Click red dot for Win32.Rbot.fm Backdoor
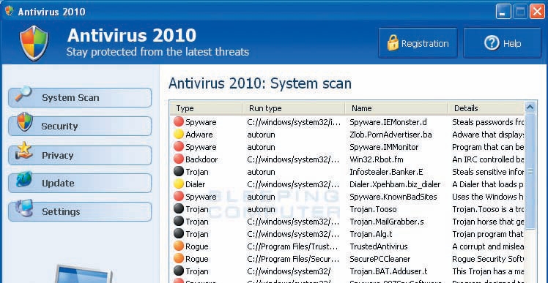Viewport: 548px width, 283px height. click(x=179, y=159)
